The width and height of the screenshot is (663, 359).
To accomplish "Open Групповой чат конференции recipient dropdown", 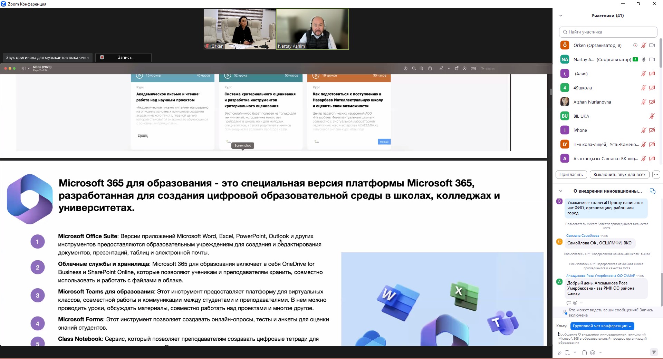I will pos(602,326).
